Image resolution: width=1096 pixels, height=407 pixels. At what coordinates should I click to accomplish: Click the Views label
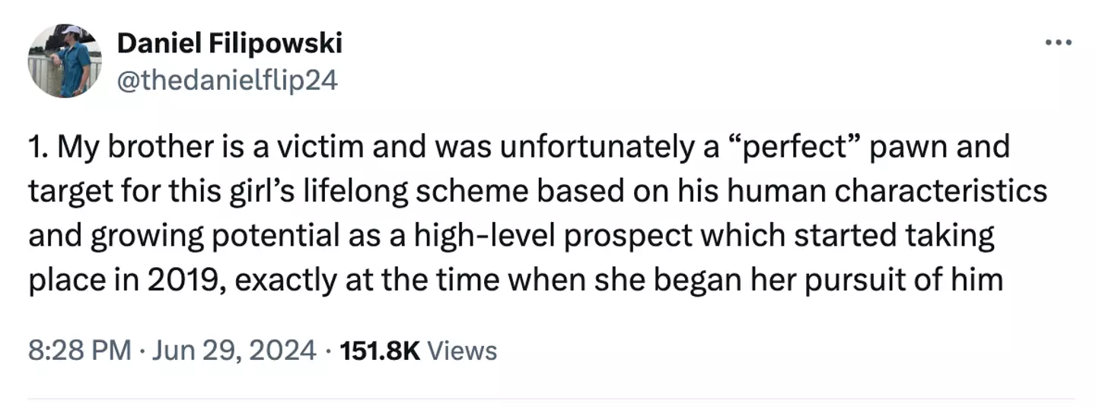(462, 351)
